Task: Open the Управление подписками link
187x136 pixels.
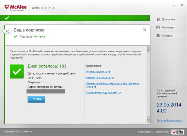Action: (x=101, y=92)
